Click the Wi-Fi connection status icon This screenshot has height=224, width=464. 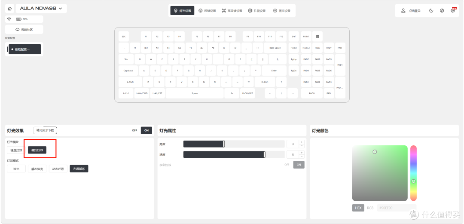click(x=9, y=19)
